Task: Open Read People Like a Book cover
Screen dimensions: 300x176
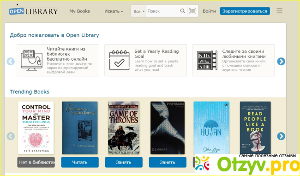Action: 255,128
